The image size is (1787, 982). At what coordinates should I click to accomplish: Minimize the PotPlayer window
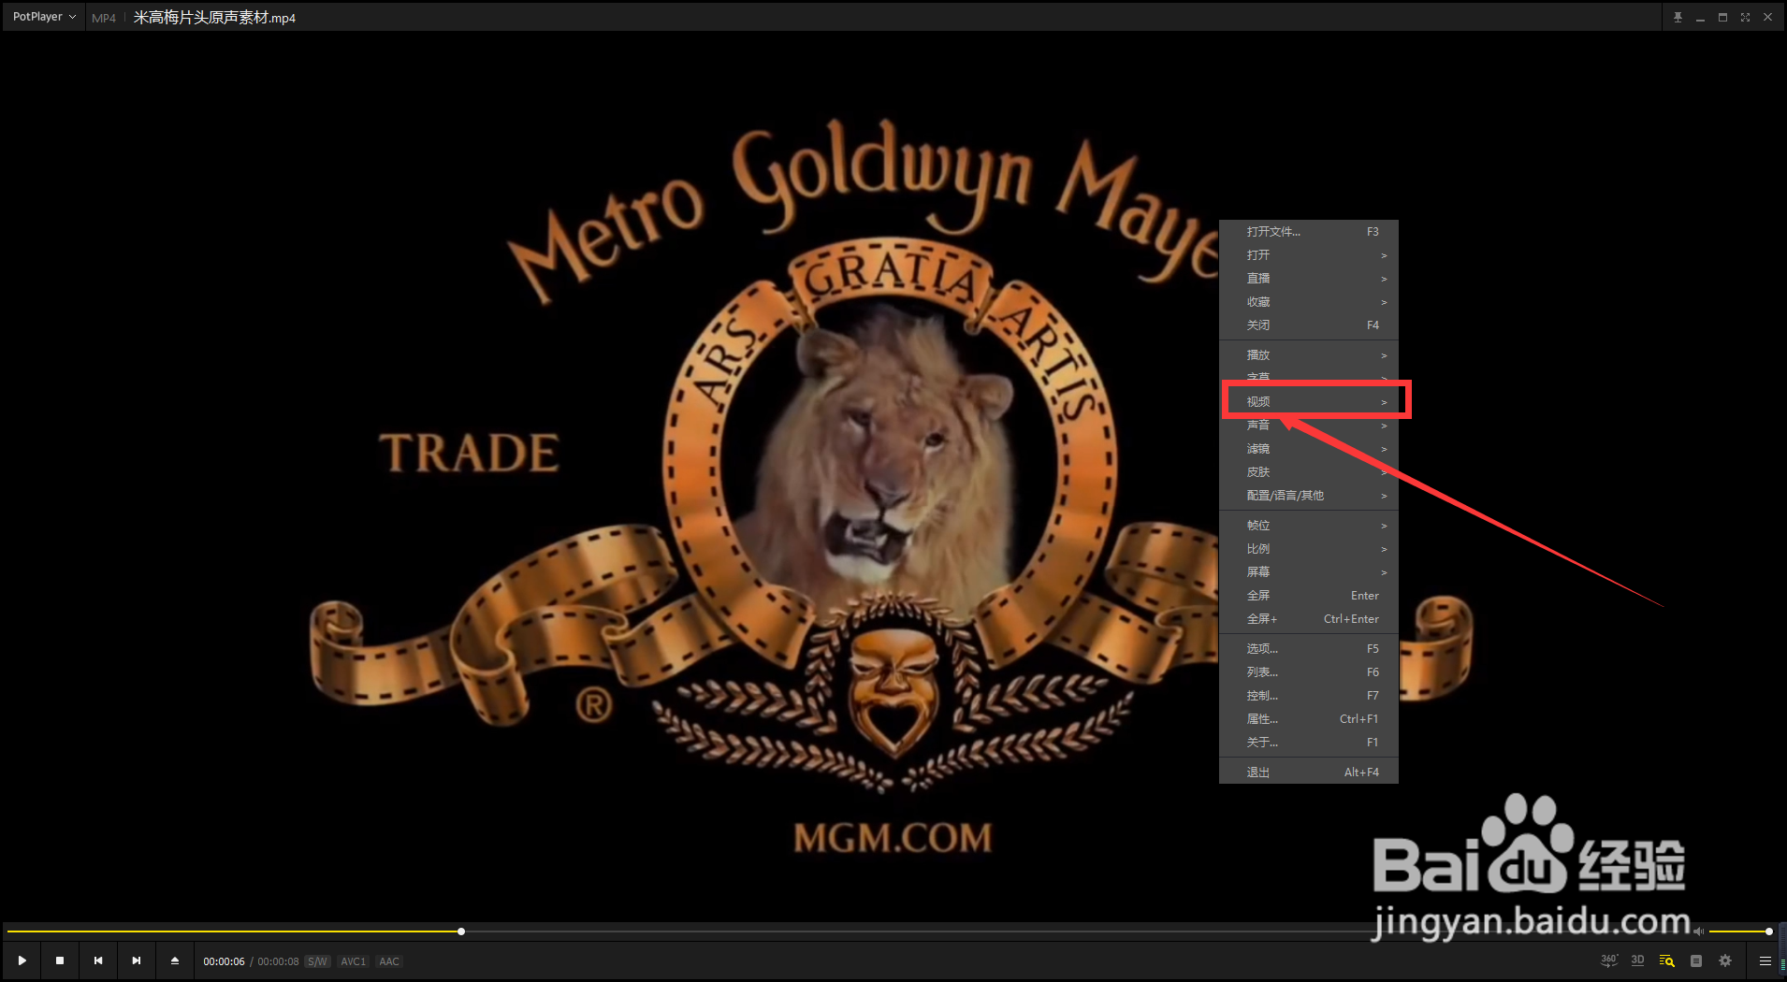1700,17
